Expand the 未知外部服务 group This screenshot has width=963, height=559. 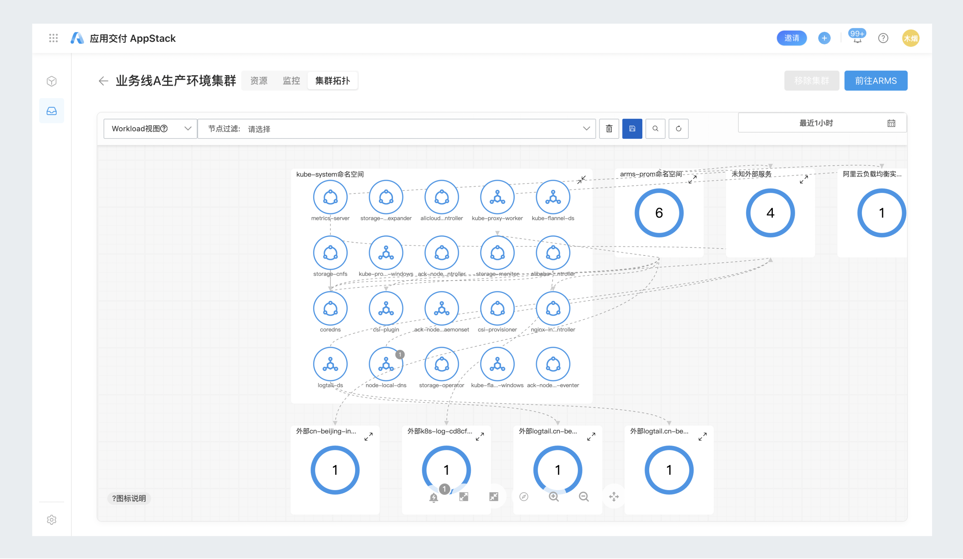point(804,180)
